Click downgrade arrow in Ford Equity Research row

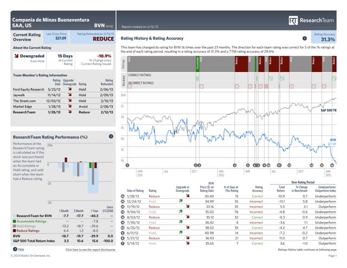tap(70, 89)
